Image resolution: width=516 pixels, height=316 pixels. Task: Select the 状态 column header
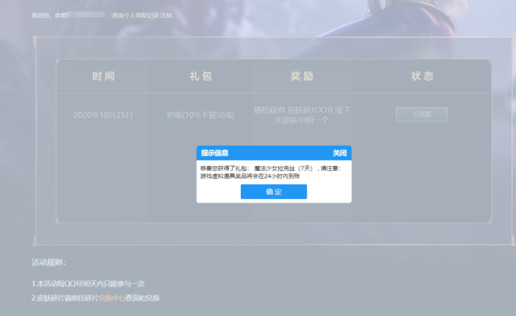[422, 76]
